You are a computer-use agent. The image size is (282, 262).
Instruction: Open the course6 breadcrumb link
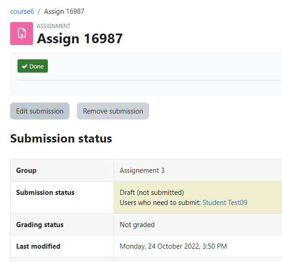point(22,11)
